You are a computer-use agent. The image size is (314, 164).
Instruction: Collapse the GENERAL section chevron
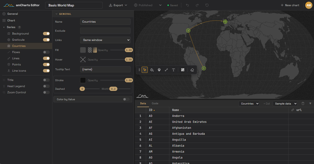click(x=56, y=14)
